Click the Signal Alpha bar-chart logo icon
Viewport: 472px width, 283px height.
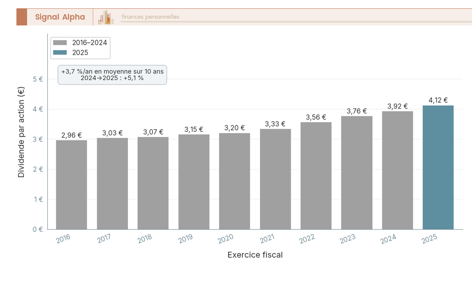pyautogui.click(x=106, y=17)
